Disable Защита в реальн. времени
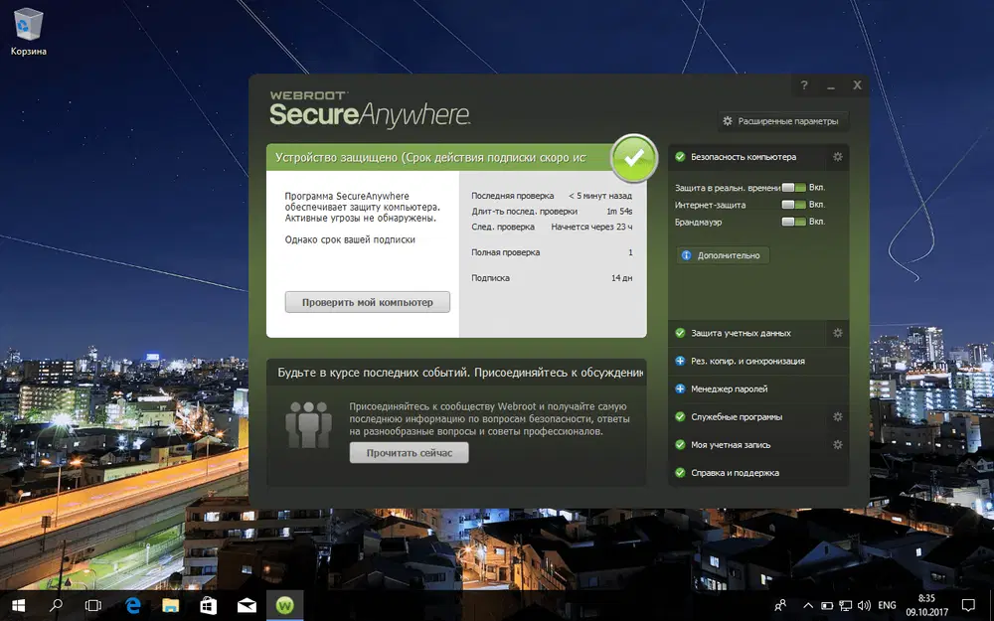Screen dimensions: 994x621 pyautogui.click(x=793, y=188)
